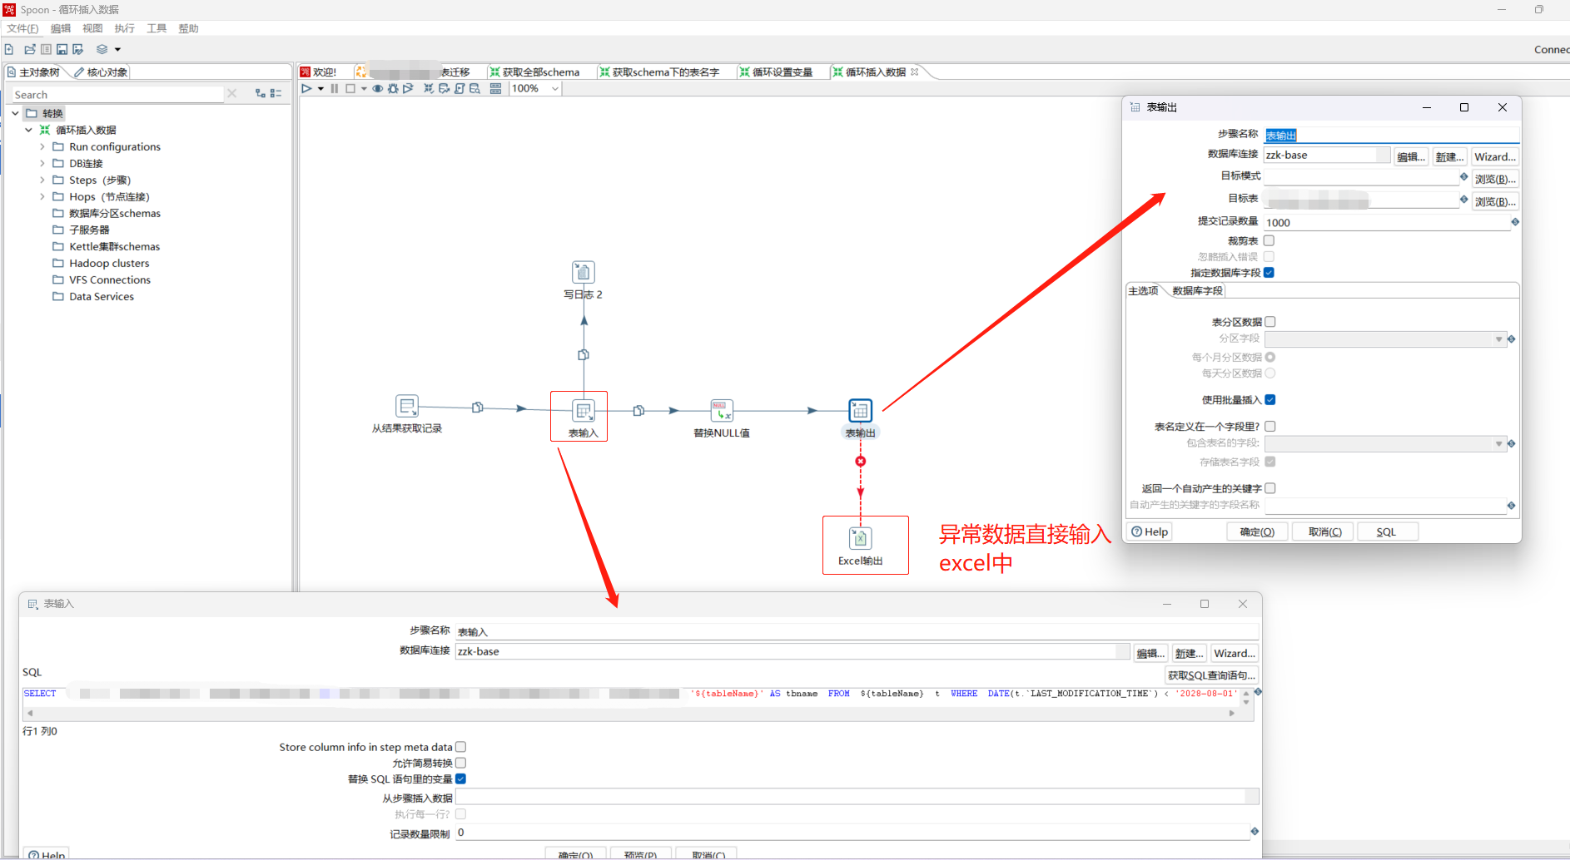Pause the running transformation
This screenshot has height=860, width=1570.
tap(335, 88)
